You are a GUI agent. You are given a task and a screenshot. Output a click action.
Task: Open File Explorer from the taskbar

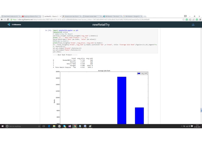[54, 126]
